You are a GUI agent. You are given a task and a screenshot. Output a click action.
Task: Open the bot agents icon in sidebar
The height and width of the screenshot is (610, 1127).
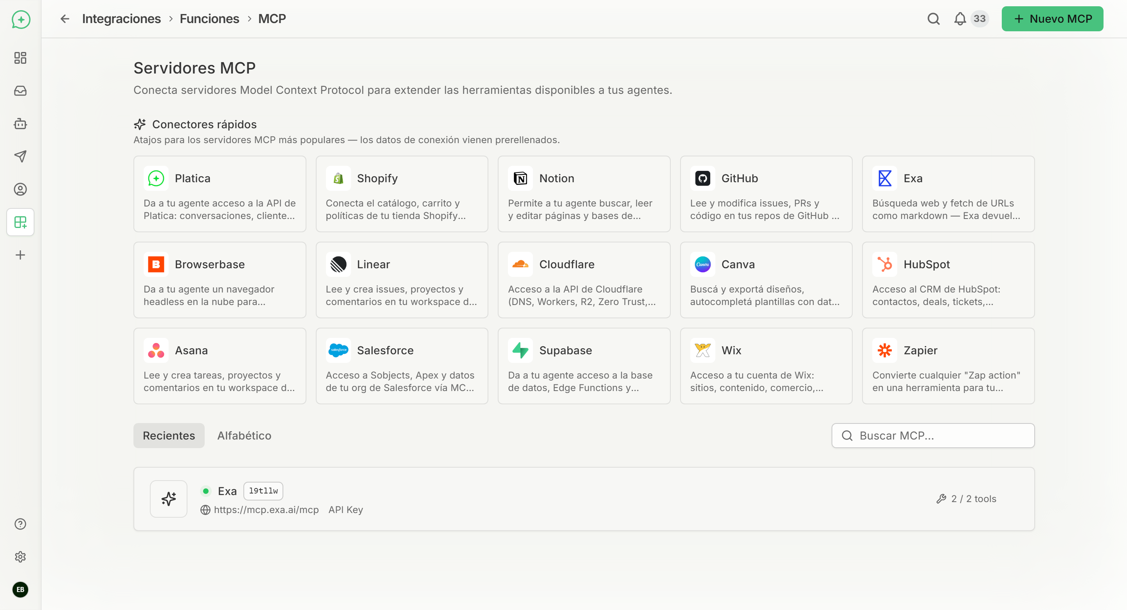point(20,124)
